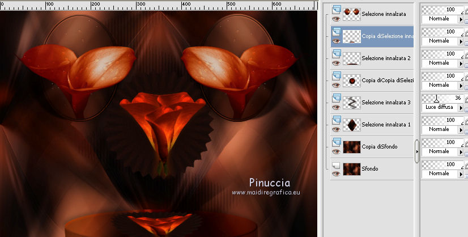The width and height of the screenshot is (468, 237).
Task: Hide the top Selezione innalzata layer
Action: point(336,19)
